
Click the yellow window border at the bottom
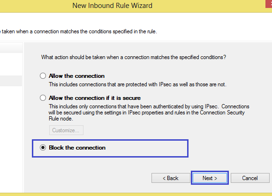point(136,195)
